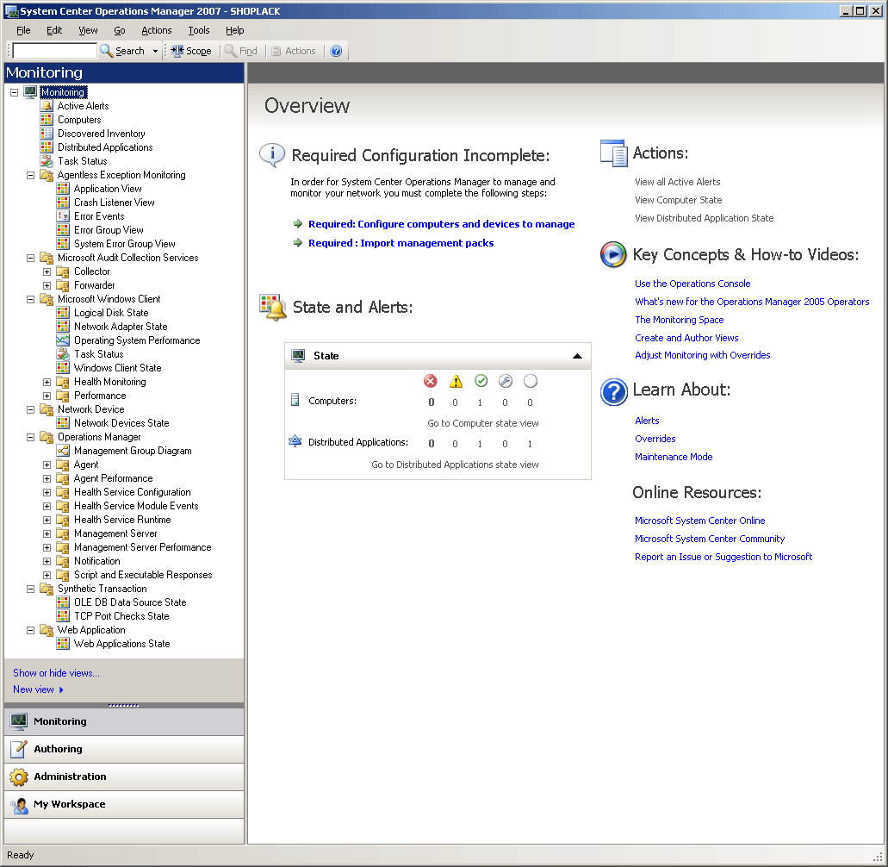Click the Web Applications State icon

click(63, 644)
